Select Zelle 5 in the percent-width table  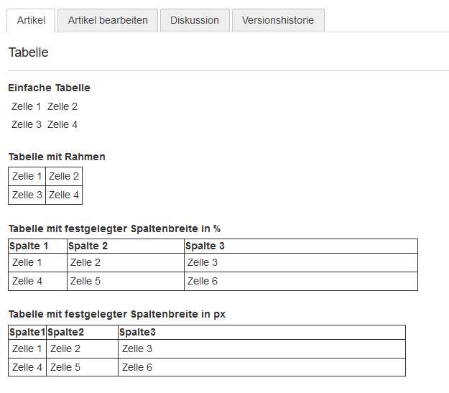click(85, 281)
